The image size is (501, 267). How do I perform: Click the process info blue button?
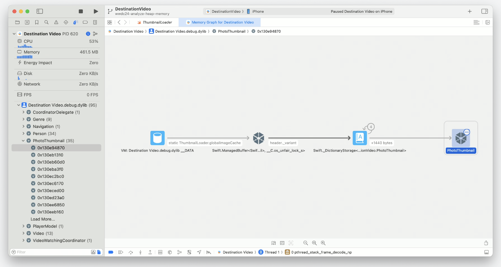click(88, 34)
